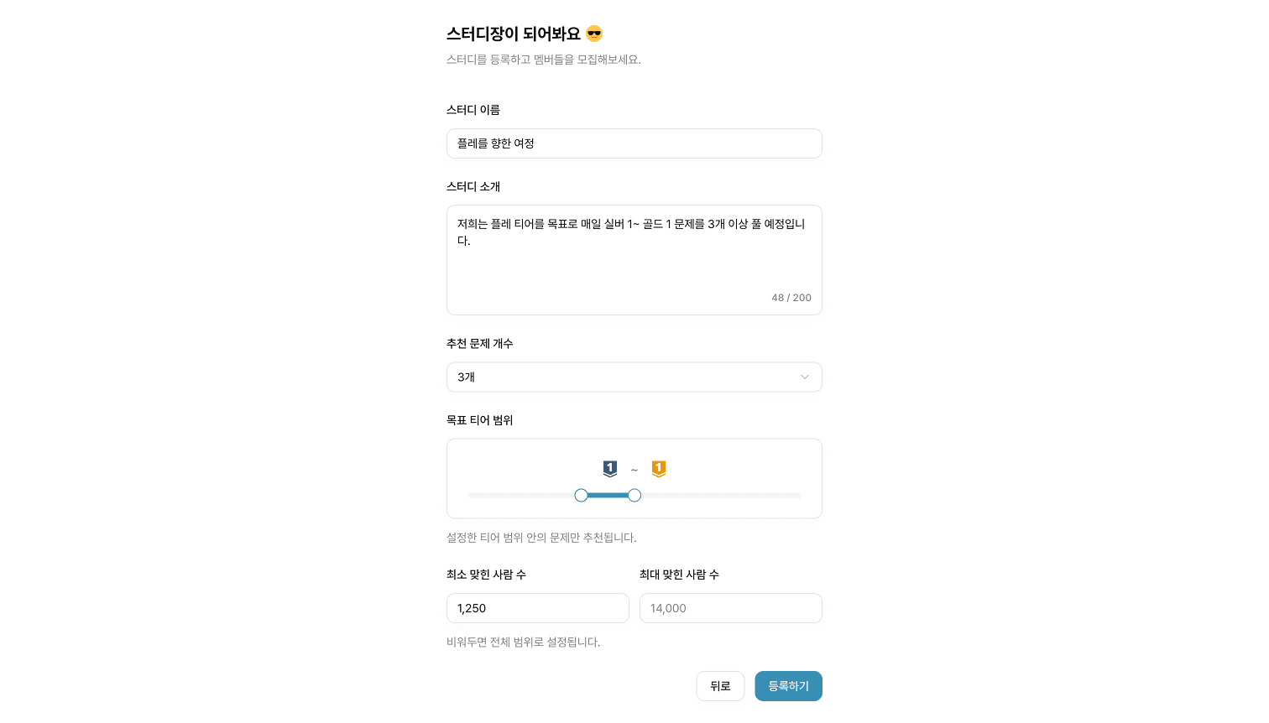Click the right tier range slider handle
Viewport: 1269px width, 723px height.
click(634, 496)
